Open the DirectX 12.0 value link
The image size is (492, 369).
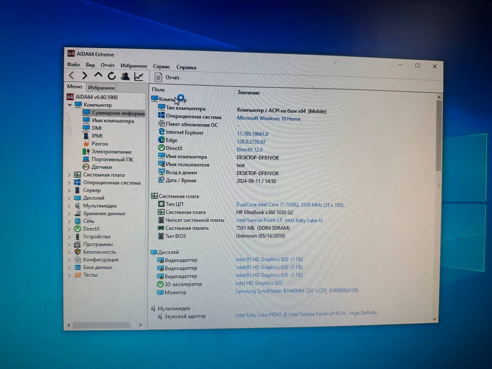coord(249,150)
